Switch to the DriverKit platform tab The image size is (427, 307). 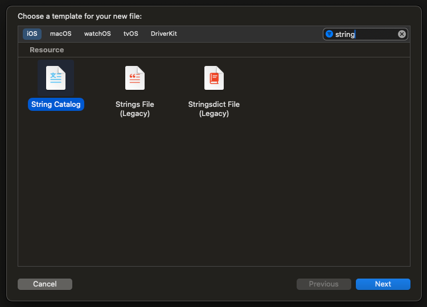click(x=164, y=34)
